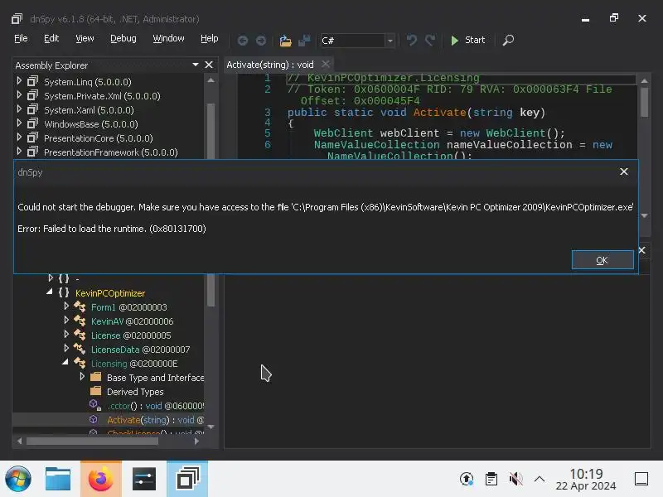
Task: Click the License class icon
Action: (80, 335)
